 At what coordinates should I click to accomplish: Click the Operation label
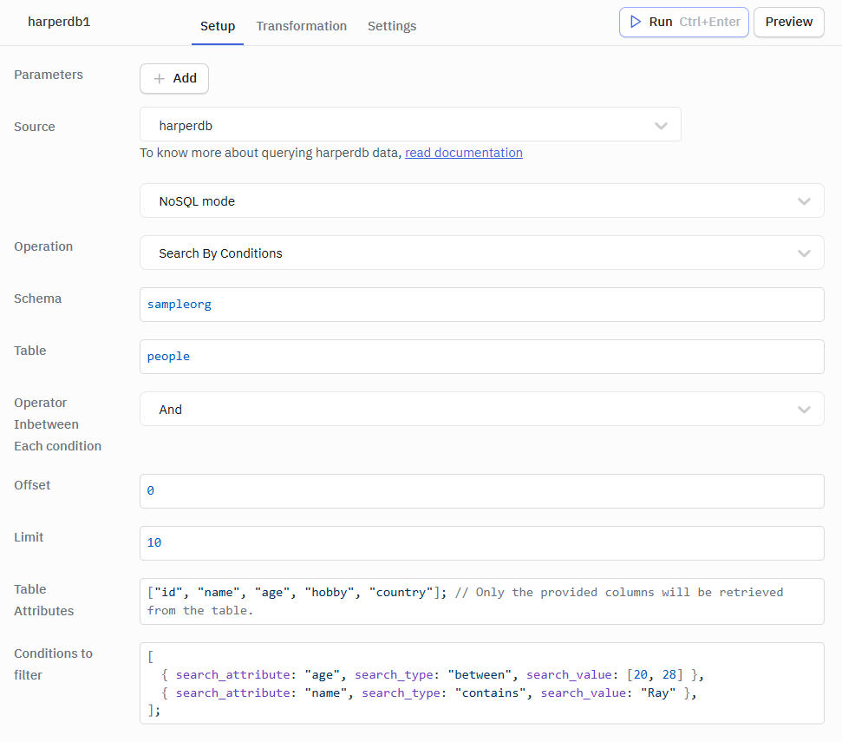point(43,246)
